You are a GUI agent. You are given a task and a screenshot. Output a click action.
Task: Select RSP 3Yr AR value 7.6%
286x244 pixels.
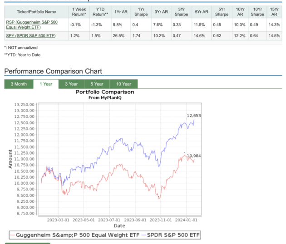pos(158,25)
